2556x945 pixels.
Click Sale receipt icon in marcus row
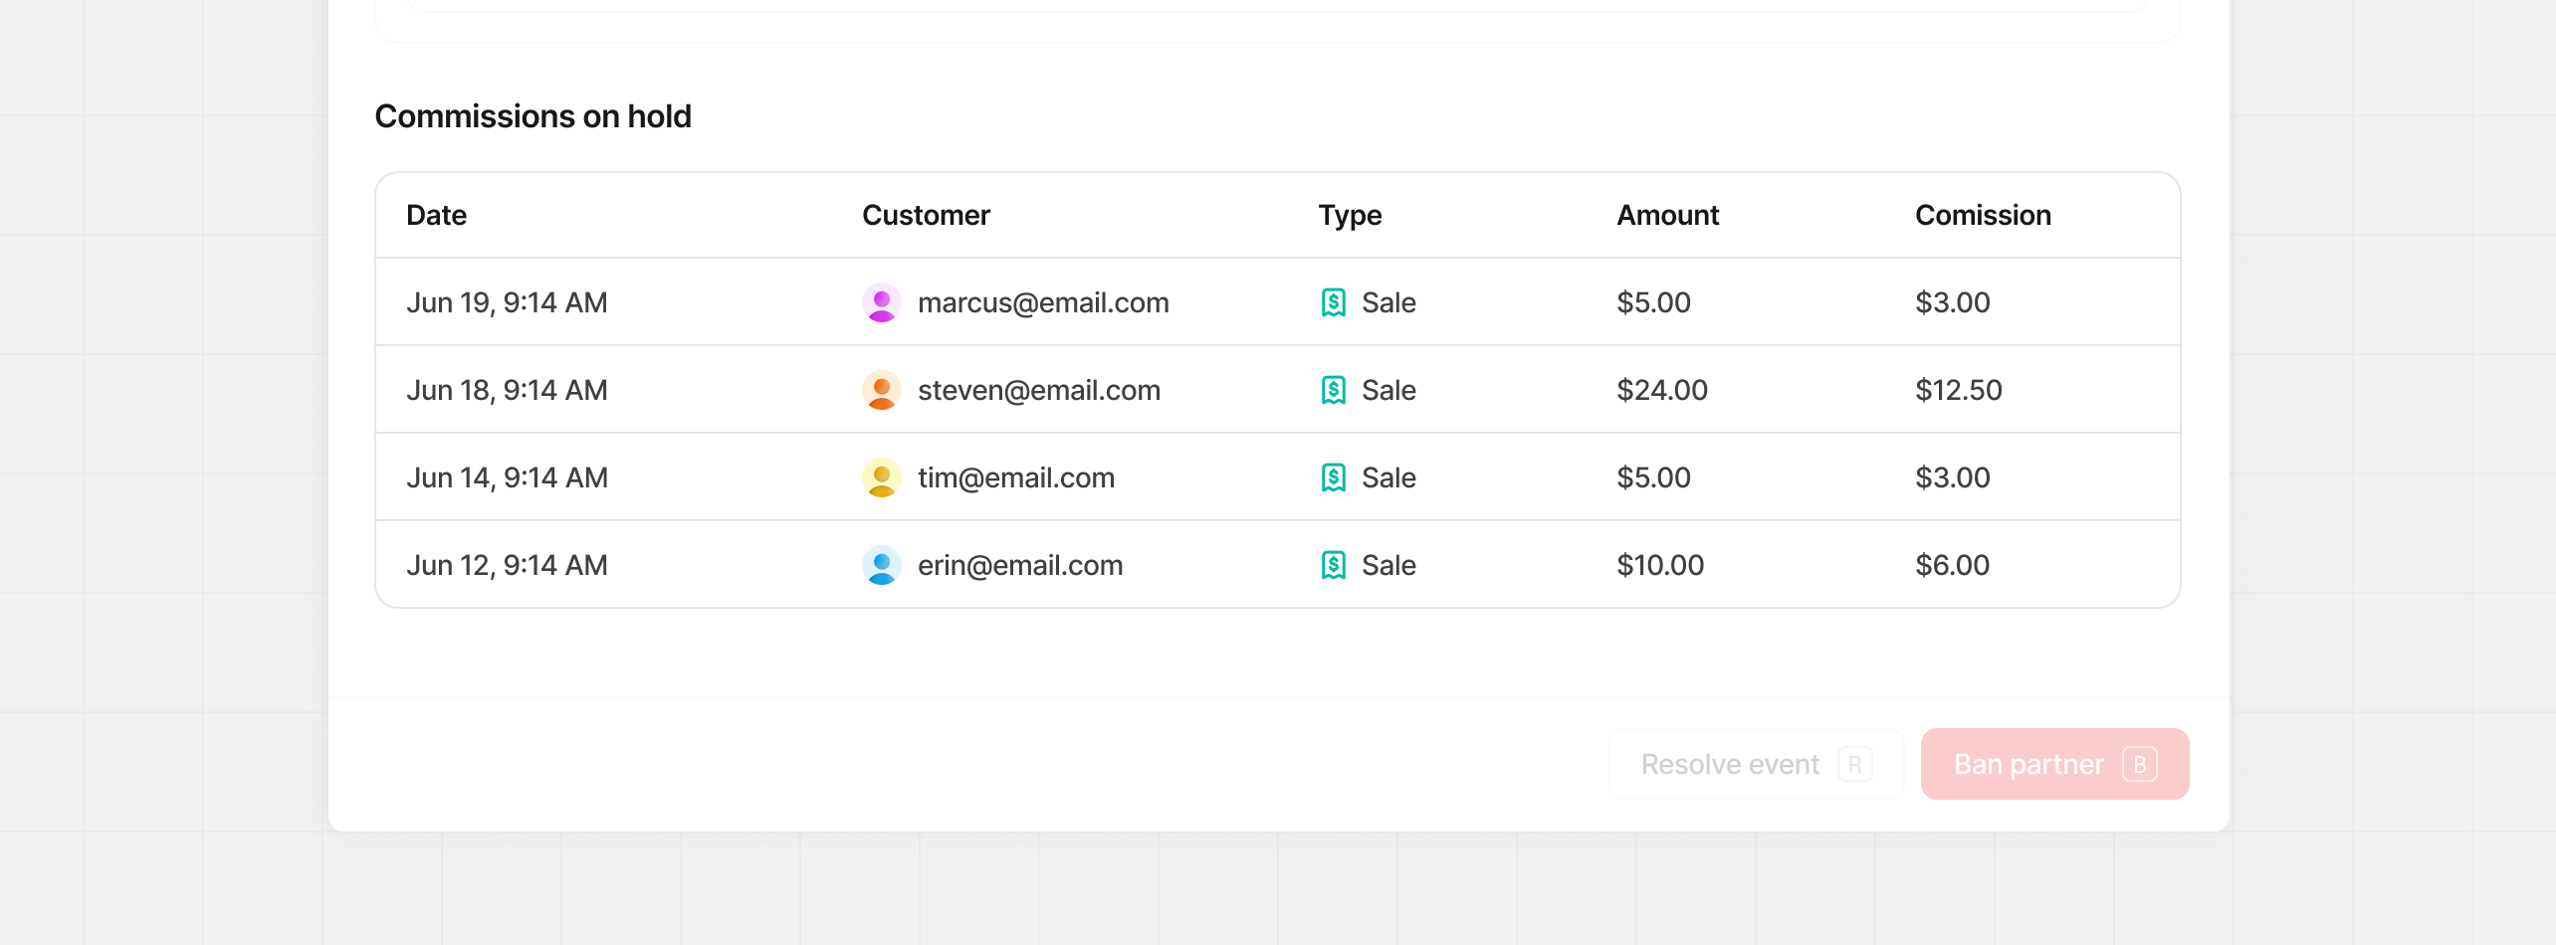click(1333, 302)
